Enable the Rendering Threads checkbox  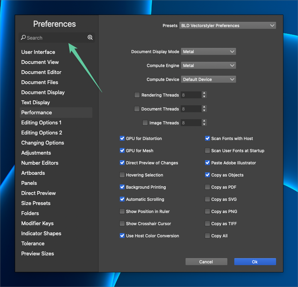137,95
